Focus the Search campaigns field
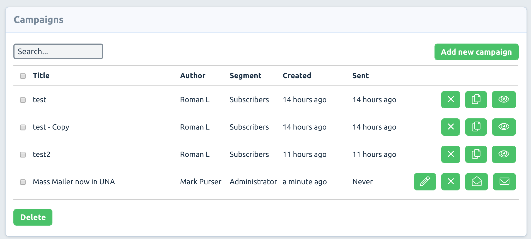This screenshot has height=239, width=531. 58,51
